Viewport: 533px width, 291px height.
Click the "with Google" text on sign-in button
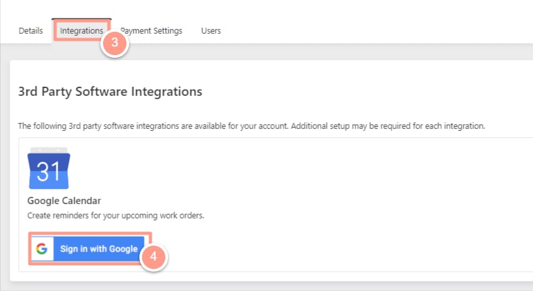[113, 249]
